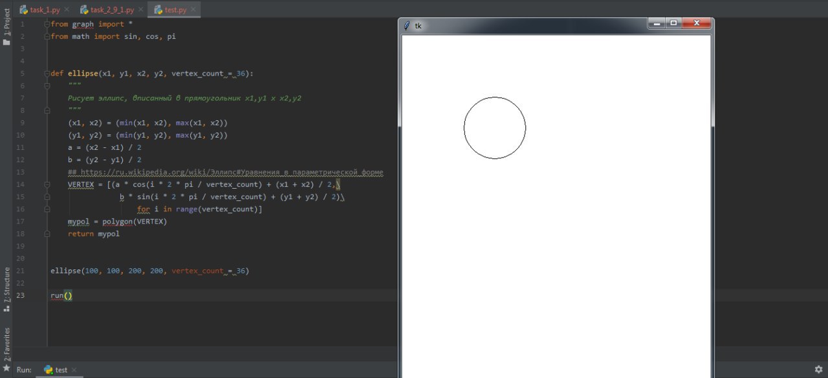Select the test tab in Run panel
Screen dimensions: 828x378
60,370
